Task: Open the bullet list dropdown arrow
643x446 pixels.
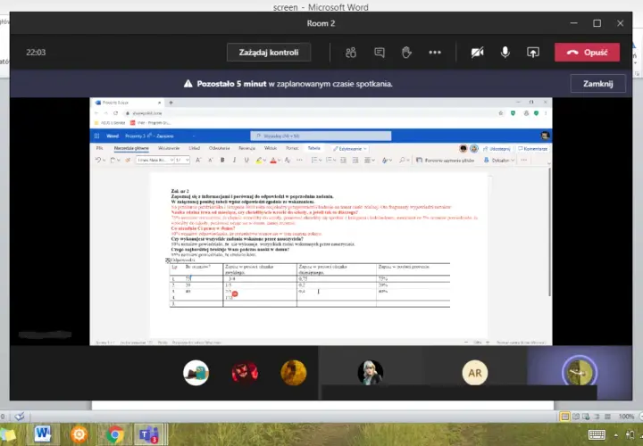Action: point(321,161)
